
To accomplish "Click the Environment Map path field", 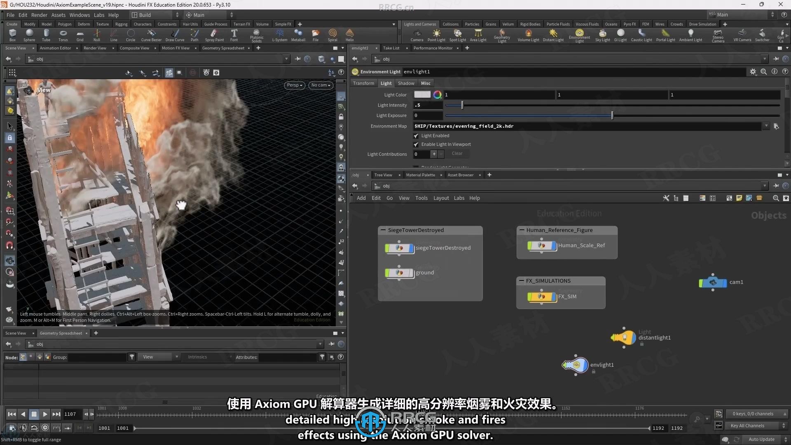I will 587,126.
